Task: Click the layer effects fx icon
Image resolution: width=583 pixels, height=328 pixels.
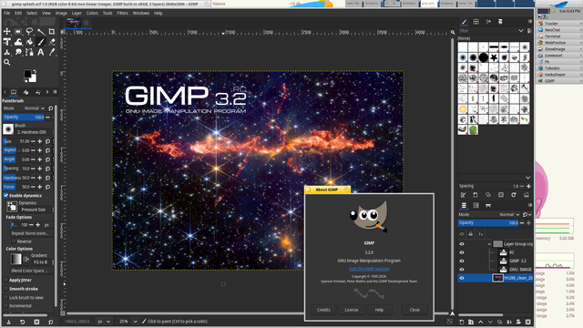Action: point(480,234)
